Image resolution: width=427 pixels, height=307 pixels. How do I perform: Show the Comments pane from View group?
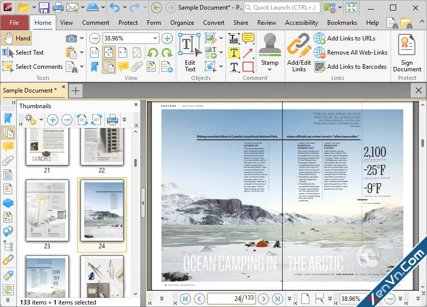tap(123, 67)
